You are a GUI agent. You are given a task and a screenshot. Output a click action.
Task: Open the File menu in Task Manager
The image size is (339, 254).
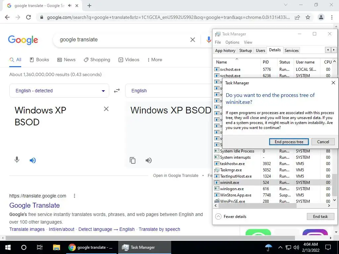(218, 42)
